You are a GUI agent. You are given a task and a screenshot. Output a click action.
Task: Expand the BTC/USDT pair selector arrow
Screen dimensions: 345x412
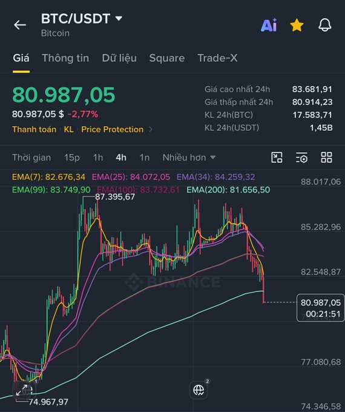119,18
